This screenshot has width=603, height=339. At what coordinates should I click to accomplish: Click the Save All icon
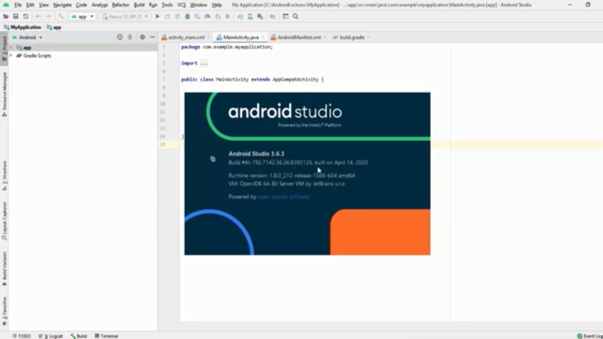[16, 16]
